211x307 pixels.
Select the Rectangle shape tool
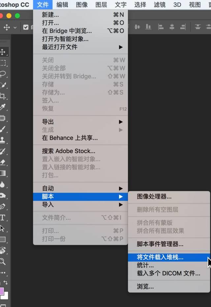tap(3, 239)
